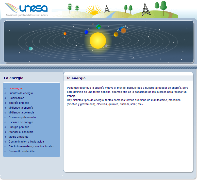Select 'Clasificación' in the sidebar menu
Screen dimensions: 197x180
pyautogui.click(x=16, y=98)
